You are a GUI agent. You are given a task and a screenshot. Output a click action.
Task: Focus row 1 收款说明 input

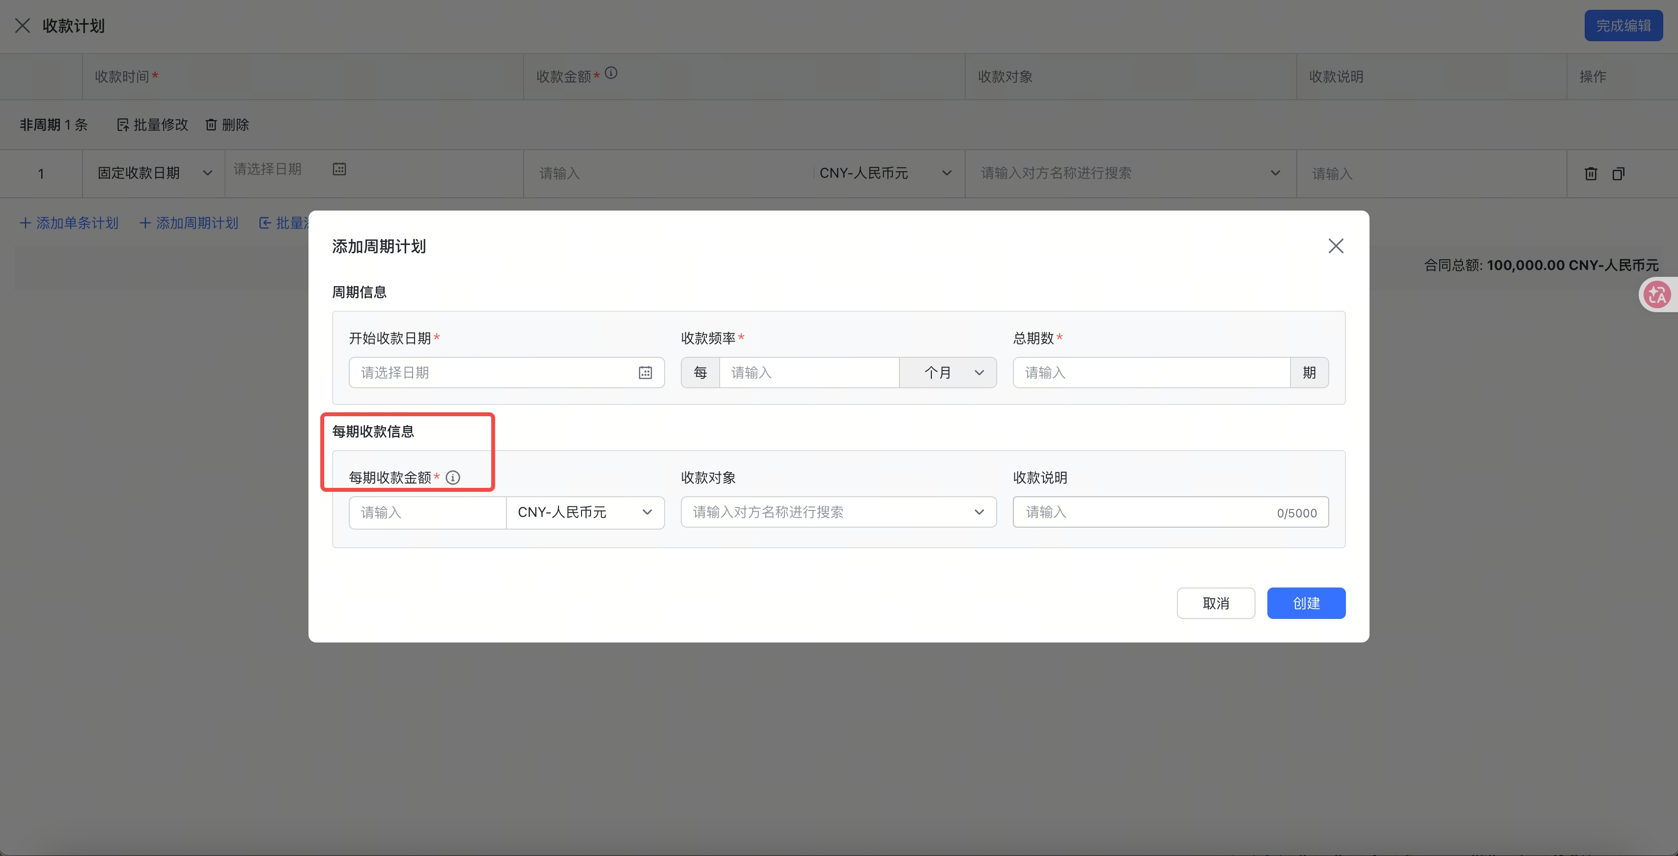(1431, 174)
